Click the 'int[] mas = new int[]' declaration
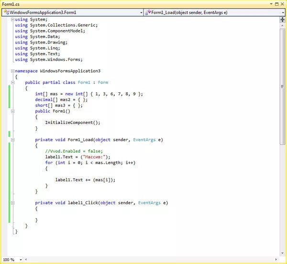 61,94
